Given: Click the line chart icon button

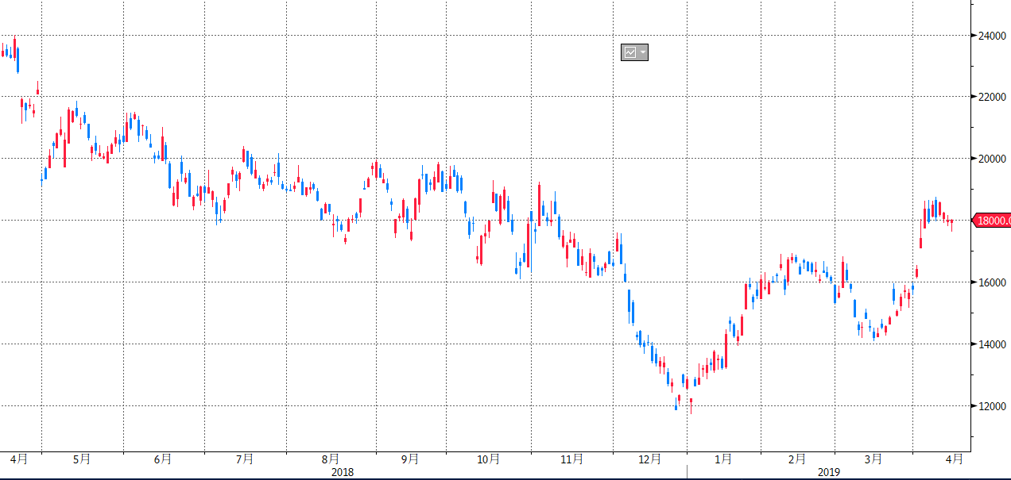Looking at the screenshot, I should (629, 52).
